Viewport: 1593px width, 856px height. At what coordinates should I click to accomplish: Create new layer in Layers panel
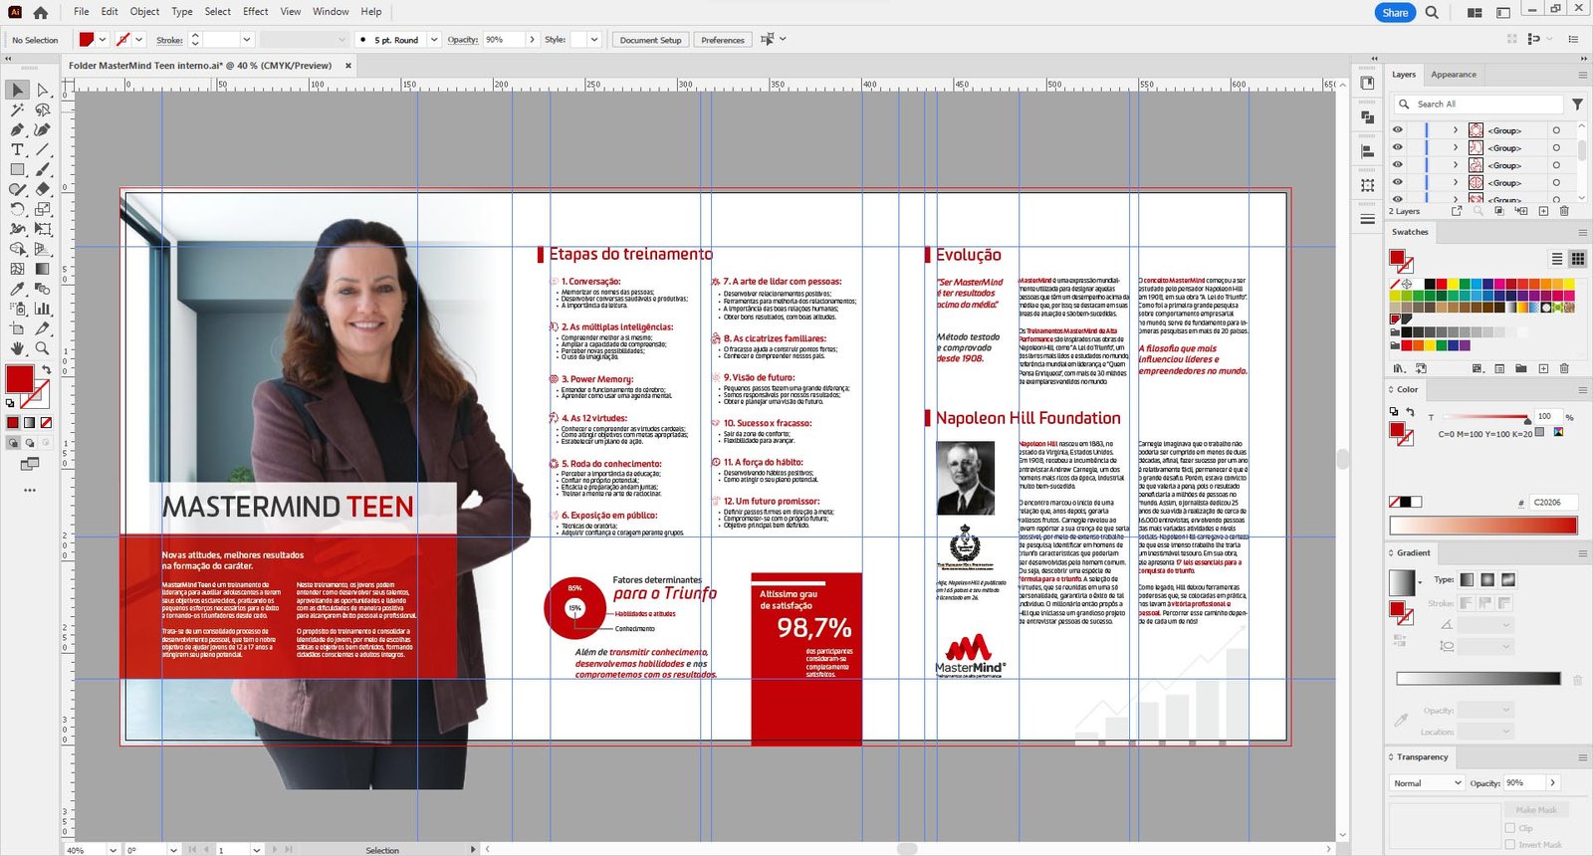[x=1543, y=211]
